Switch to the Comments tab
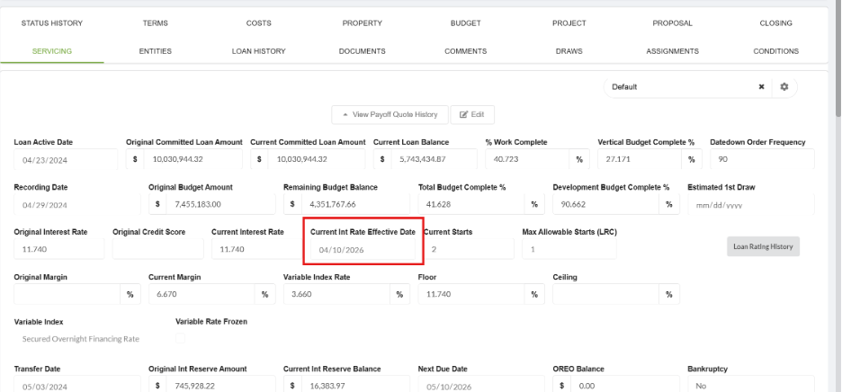This screenshot has width=842, height=392. click(x=466, y=51)
